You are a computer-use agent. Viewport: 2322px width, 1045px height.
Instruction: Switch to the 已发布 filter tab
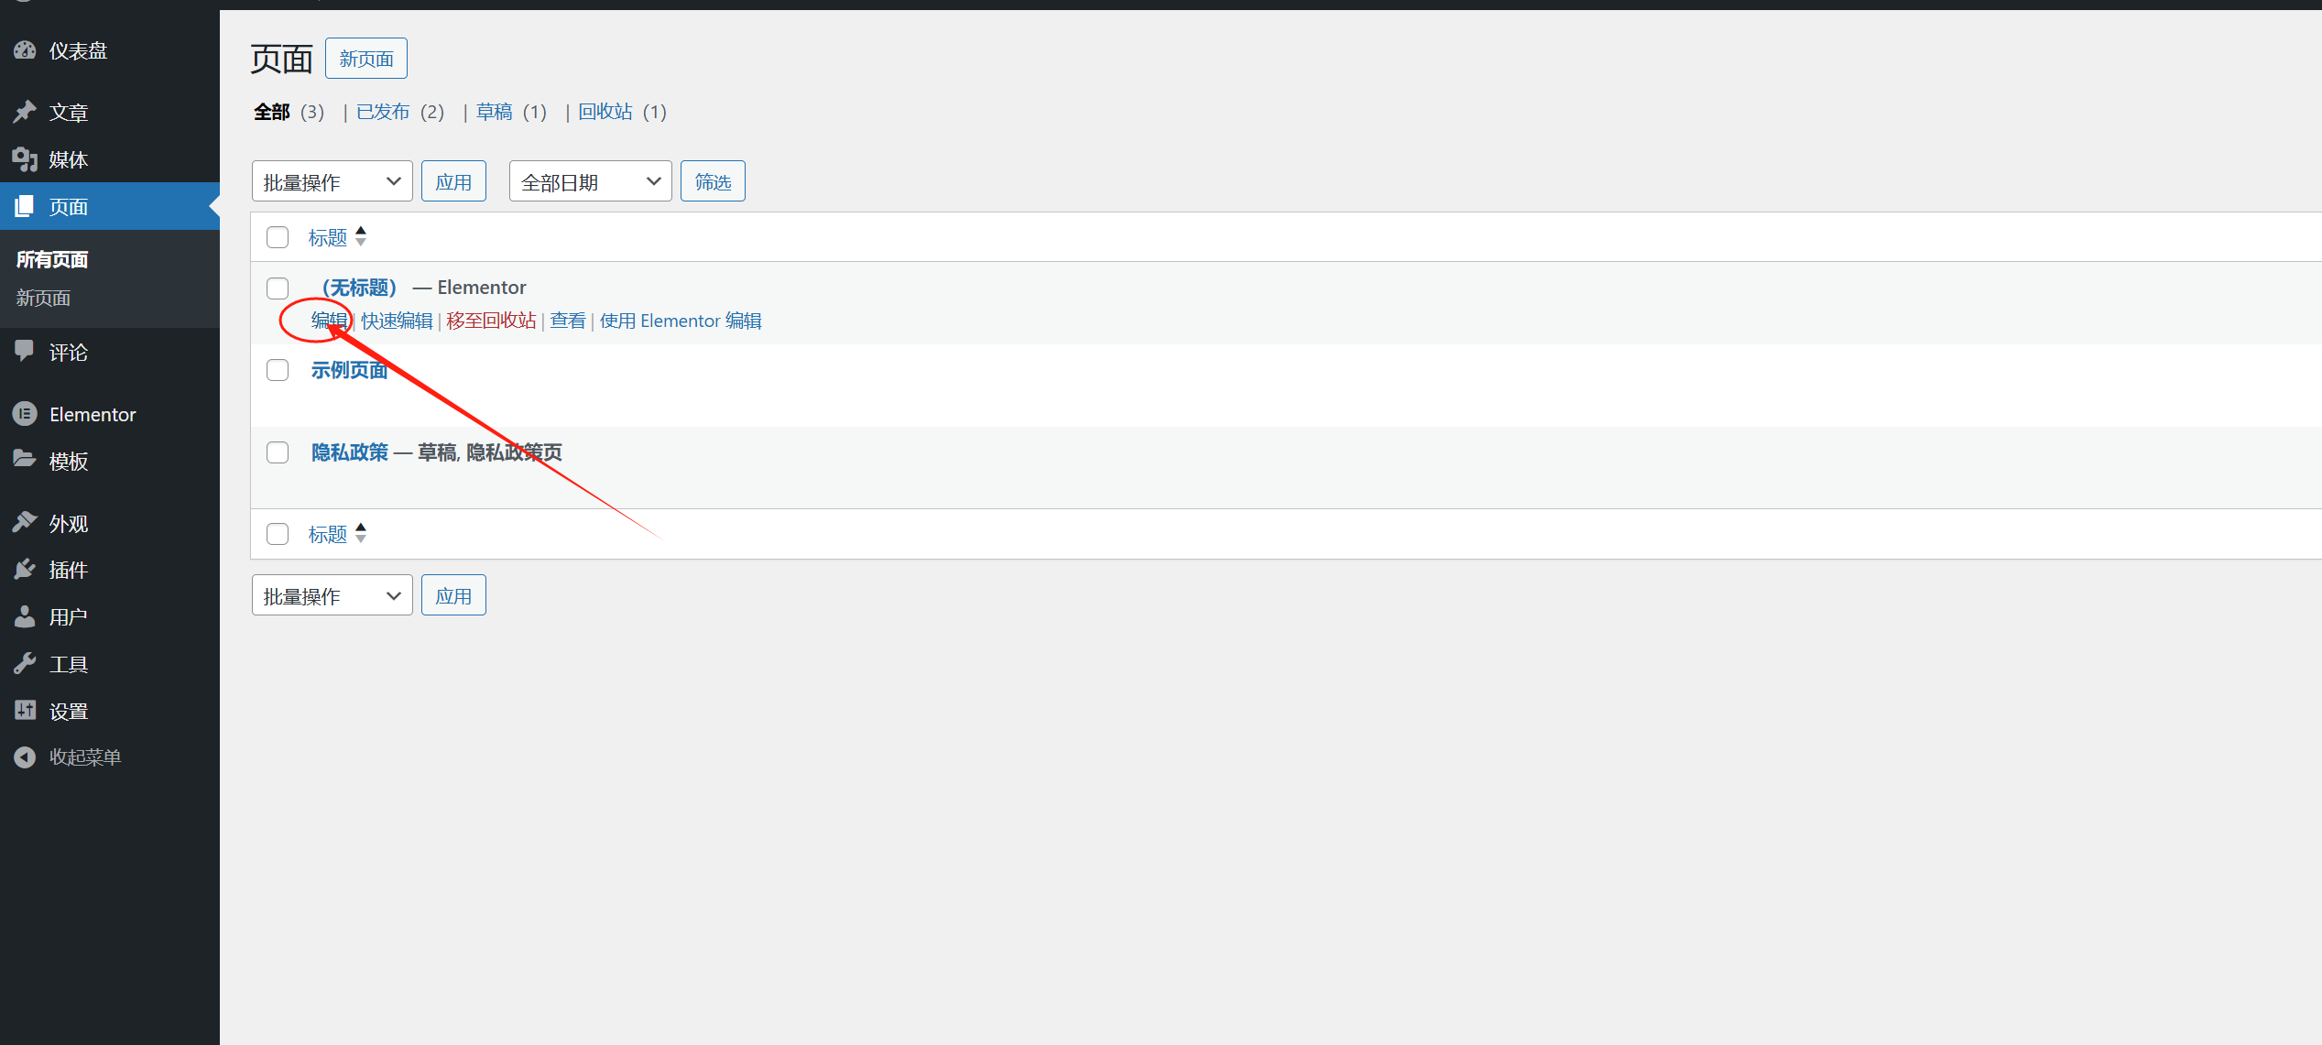click(x=383, y=112)
